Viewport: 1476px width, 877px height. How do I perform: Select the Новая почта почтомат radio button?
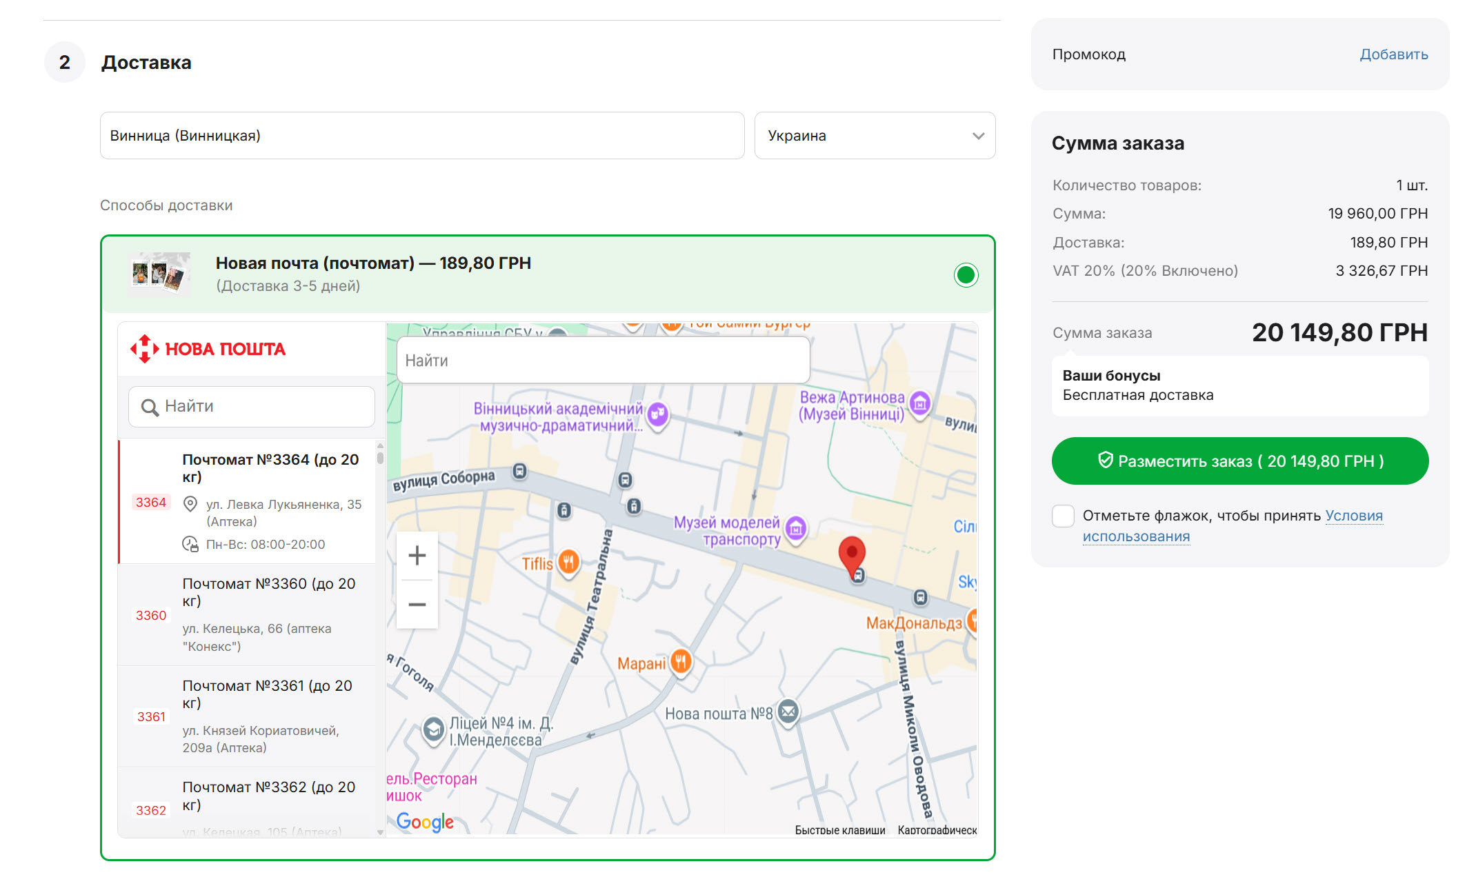click(966, 275)
